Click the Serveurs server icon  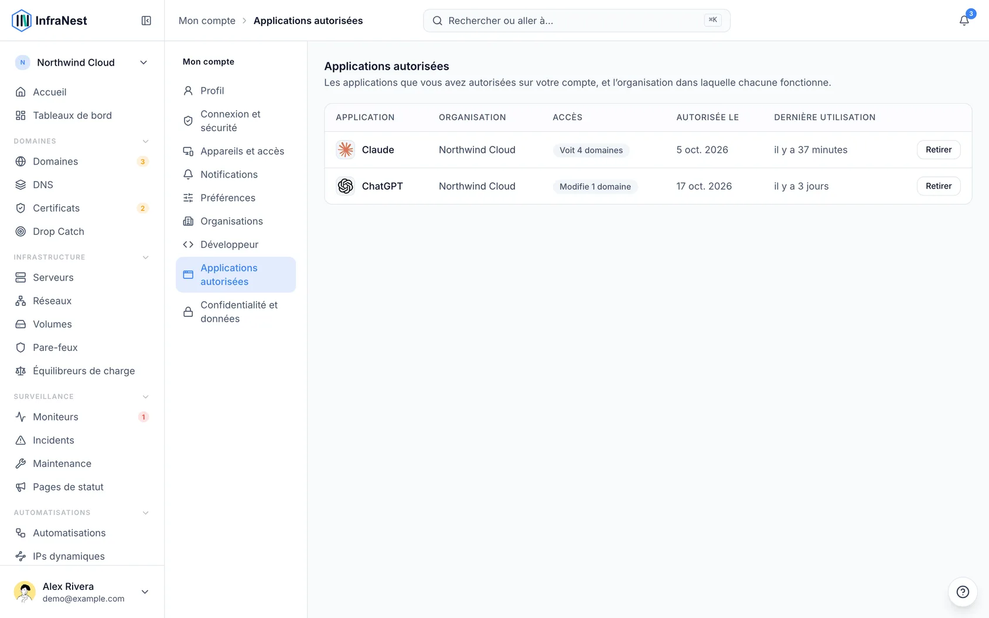point(21,278)
